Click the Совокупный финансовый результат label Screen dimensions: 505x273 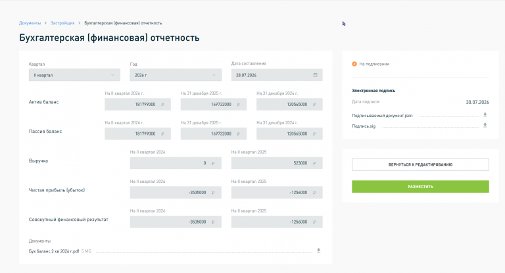[68, 220]
